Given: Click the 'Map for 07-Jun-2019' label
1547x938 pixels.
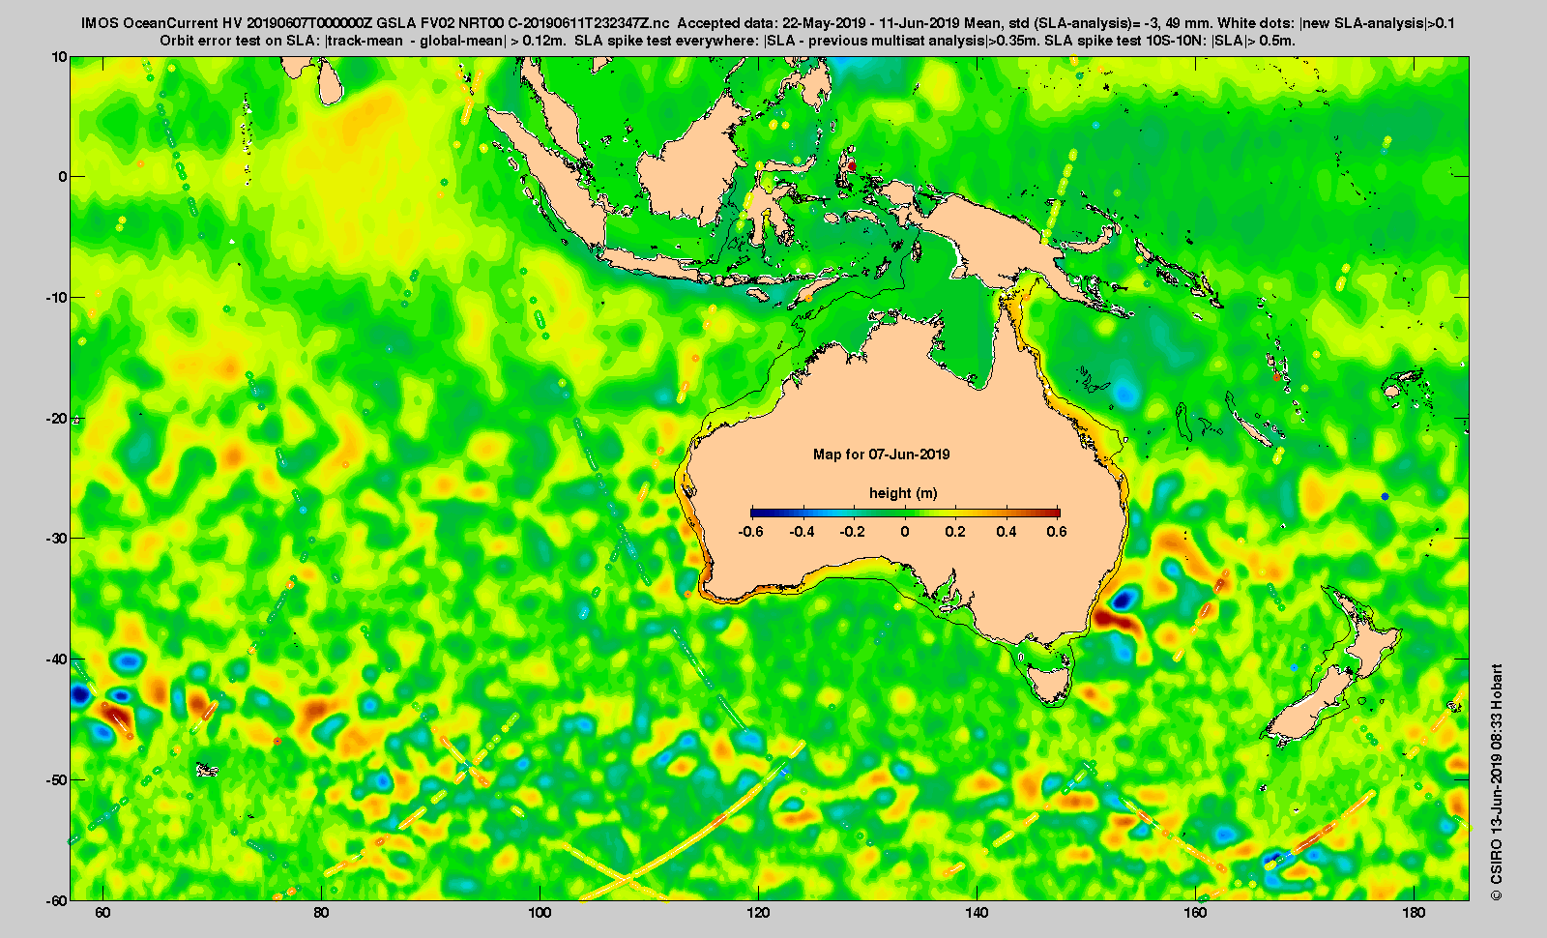Looking at the screenshot, I should [x=881, y=454].
